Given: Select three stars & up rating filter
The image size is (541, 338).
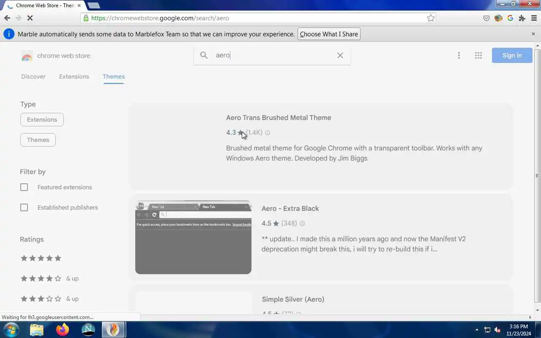Looking at the screenshot, I should pos(49,299).
